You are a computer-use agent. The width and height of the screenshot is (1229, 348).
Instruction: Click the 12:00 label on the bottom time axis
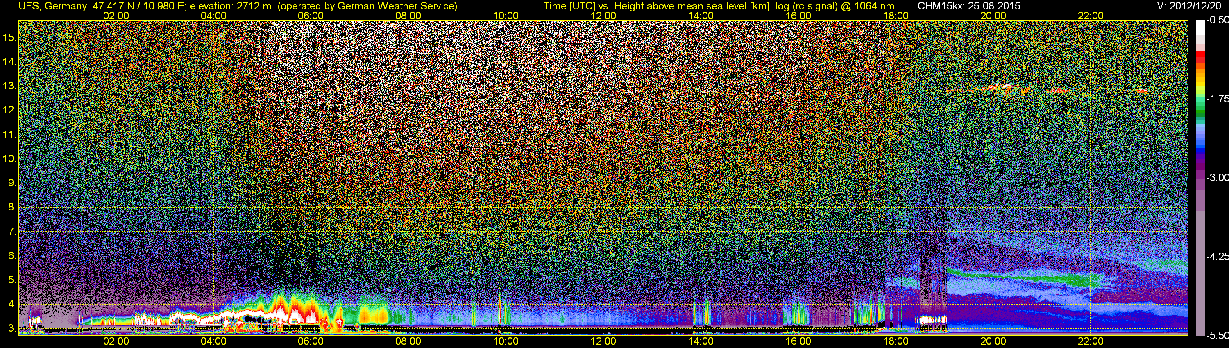pyautogui.click(x=603, y=341)
